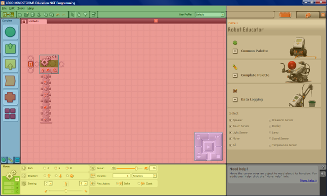
Task: Select port A radio button
Action: (45, 168)
